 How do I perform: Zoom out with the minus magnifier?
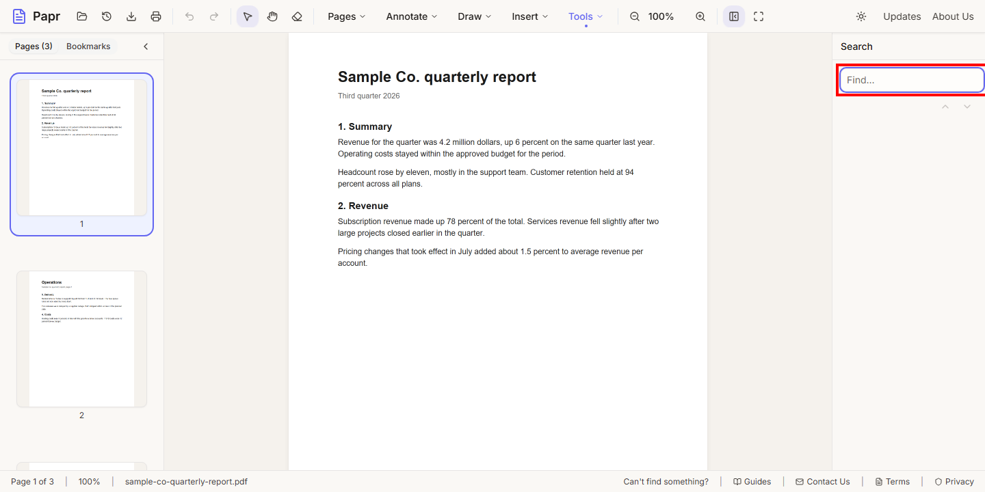635,16
